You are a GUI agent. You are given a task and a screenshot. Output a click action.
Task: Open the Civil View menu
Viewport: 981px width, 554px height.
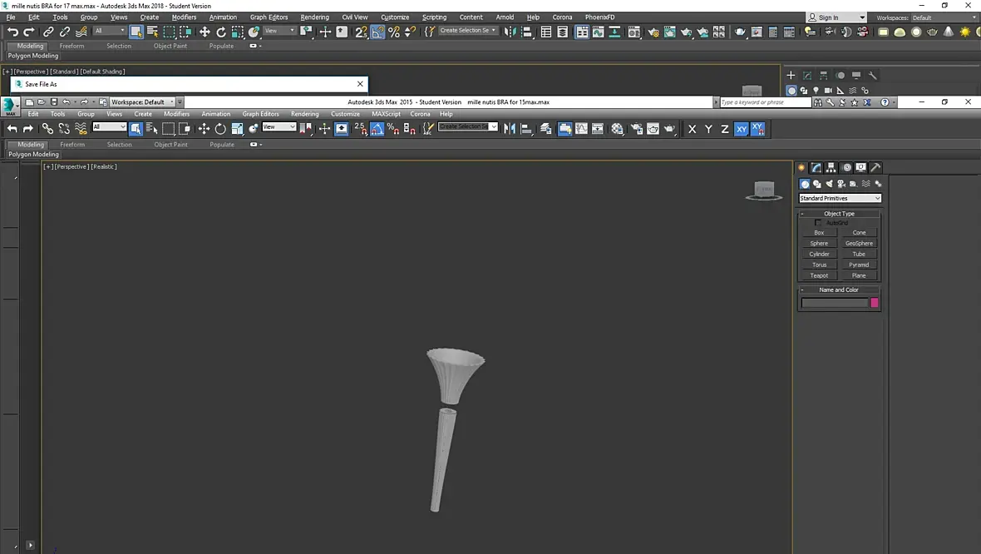(355, 17)
